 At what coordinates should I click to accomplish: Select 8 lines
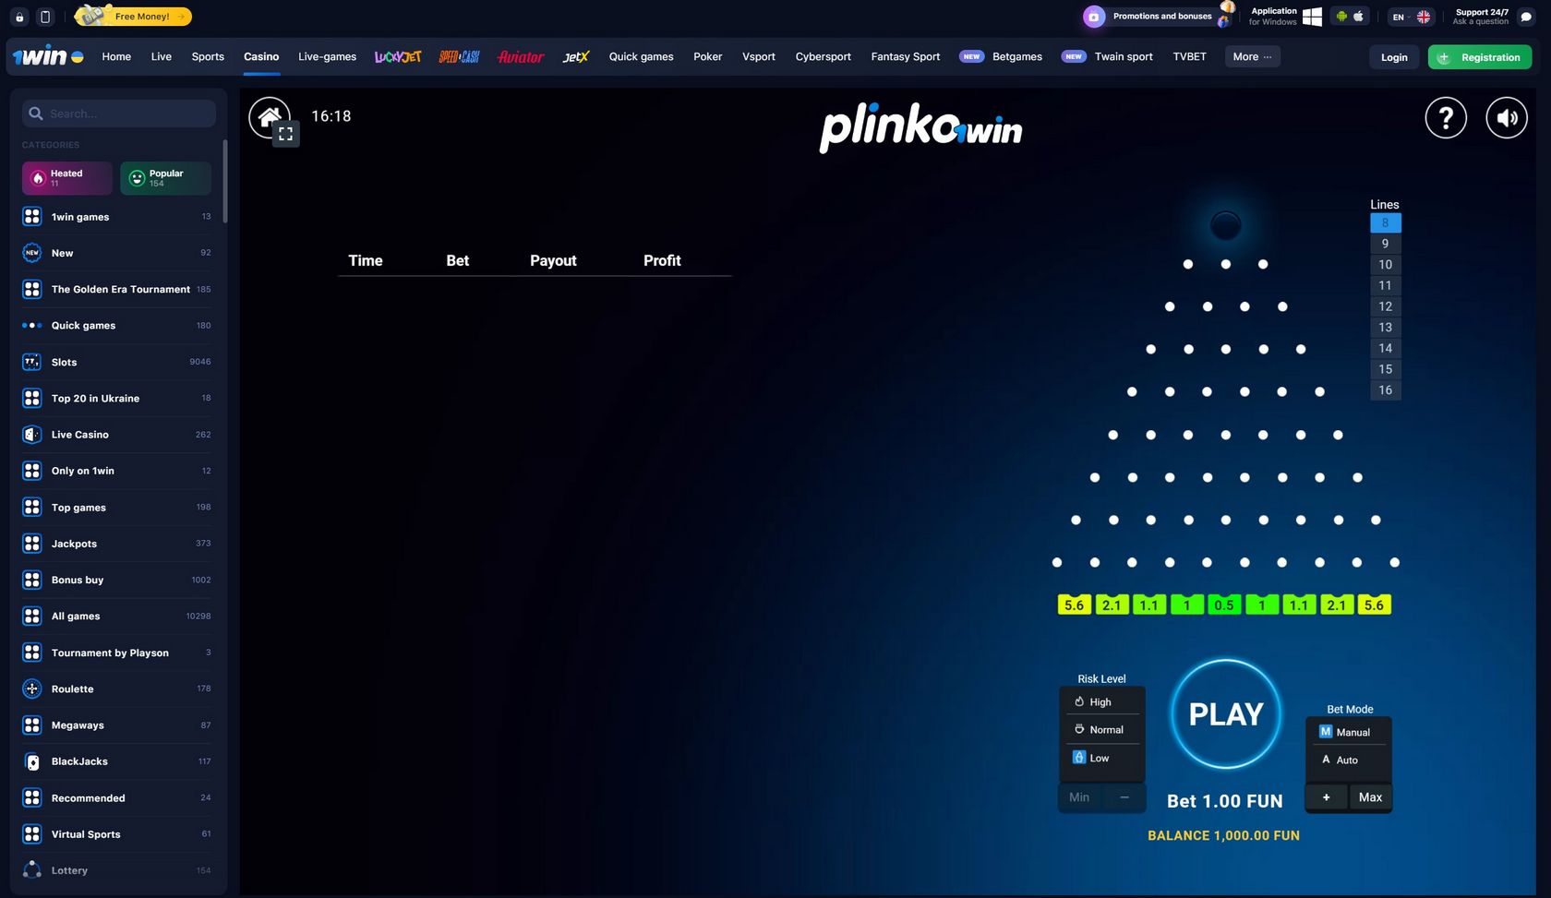[1385, 222]
